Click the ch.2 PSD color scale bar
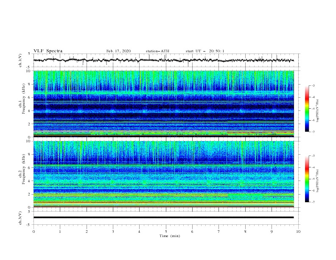 [307, 179]
